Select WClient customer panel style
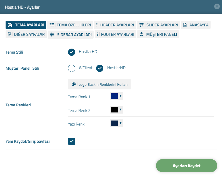The image size is (222, 178). coord(72,68)
